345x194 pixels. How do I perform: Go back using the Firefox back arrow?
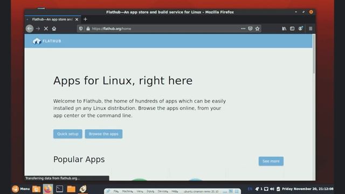(30, 29)
